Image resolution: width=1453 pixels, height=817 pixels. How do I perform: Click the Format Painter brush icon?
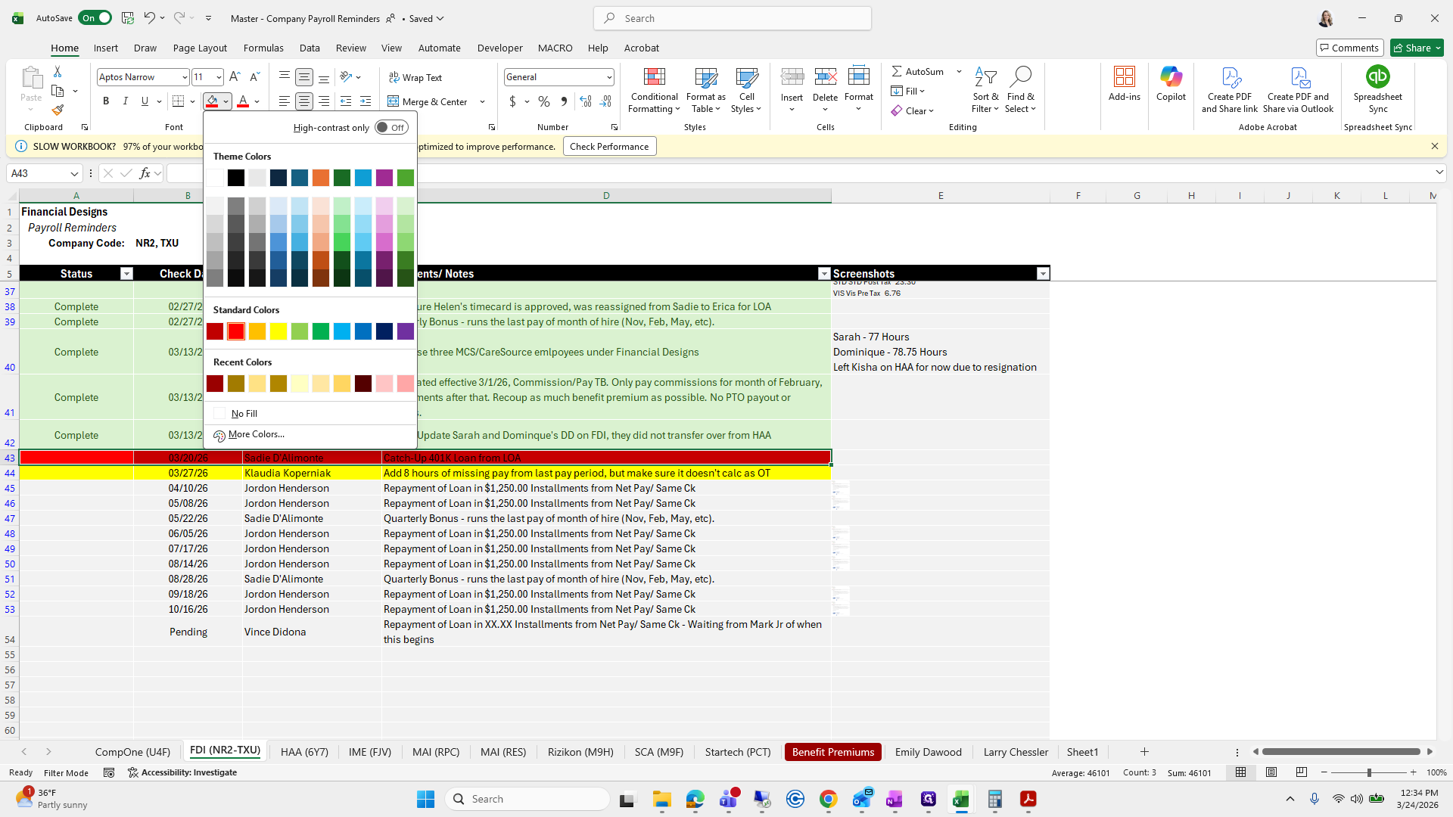(x=58, y=110)
